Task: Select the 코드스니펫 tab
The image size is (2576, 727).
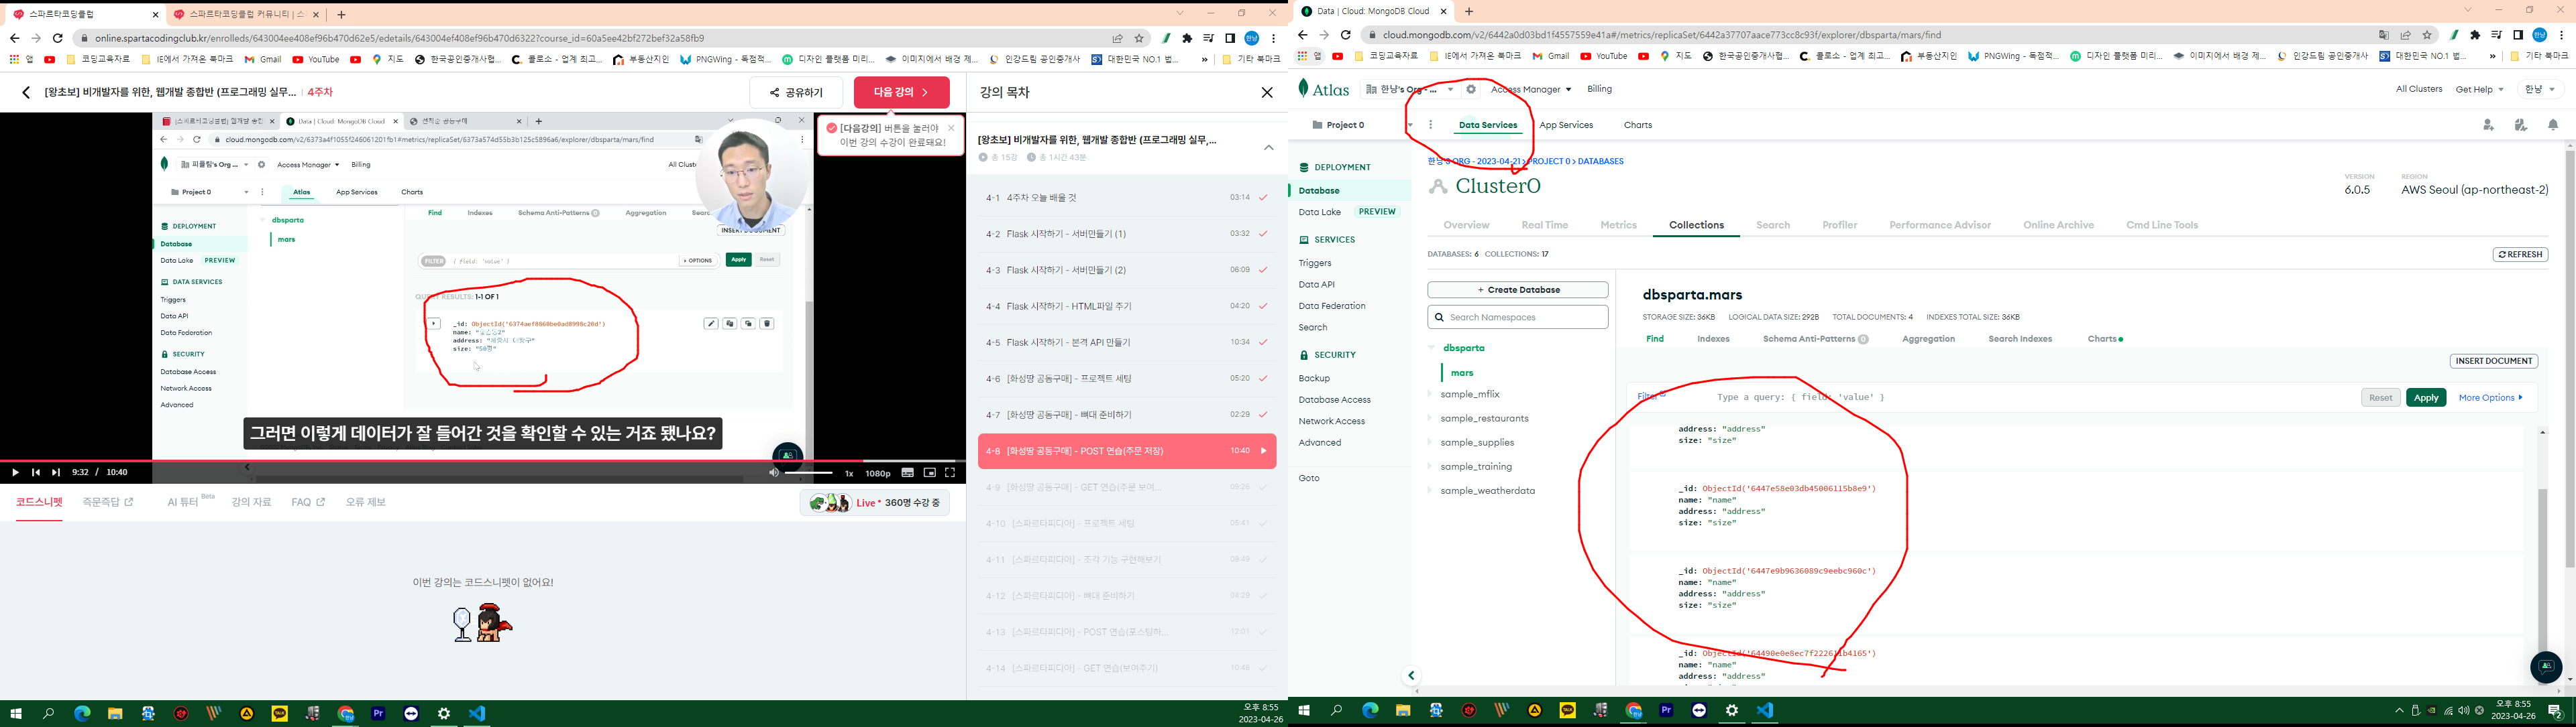Action: tap(39, 503)
